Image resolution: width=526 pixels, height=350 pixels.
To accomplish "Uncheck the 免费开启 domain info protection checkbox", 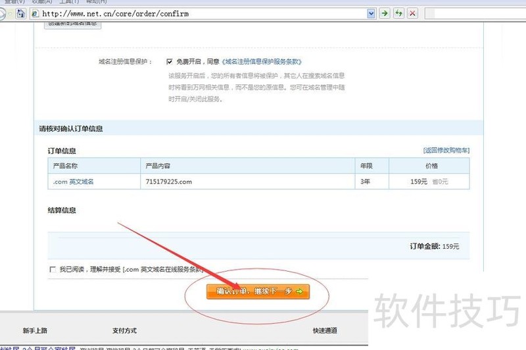I will click(x=170, y=61).
